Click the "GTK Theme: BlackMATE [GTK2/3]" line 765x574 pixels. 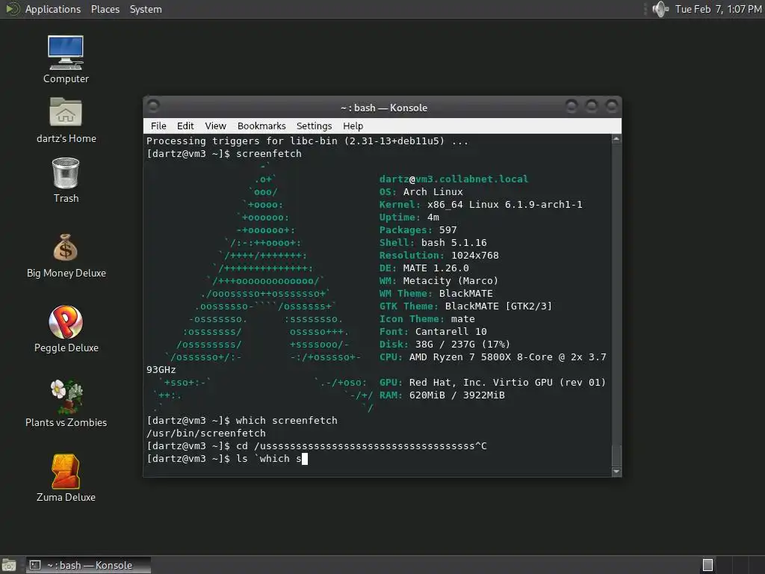pyautogui.click(x=466, y=306)
